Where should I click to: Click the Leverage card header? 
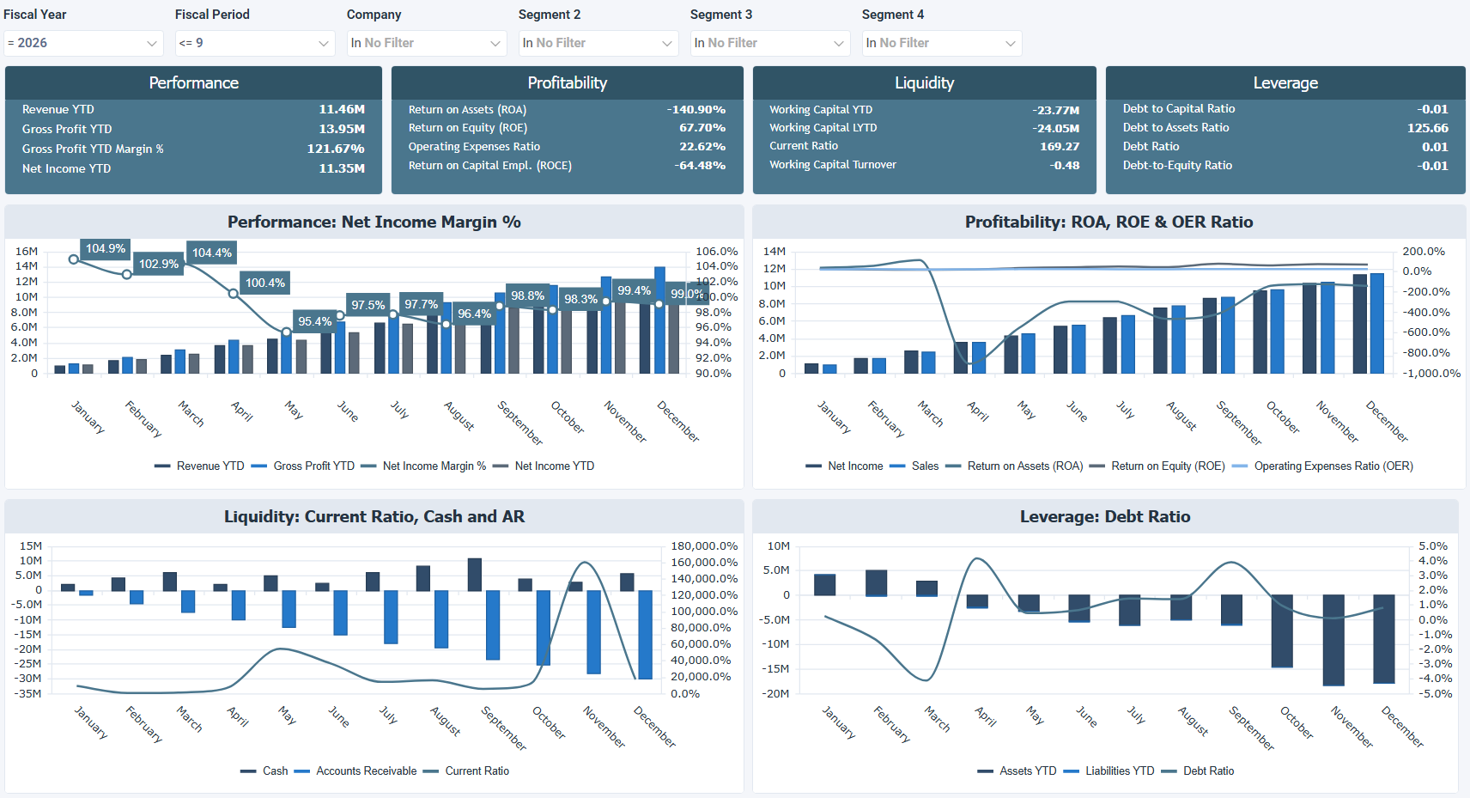click(1285, 83)
